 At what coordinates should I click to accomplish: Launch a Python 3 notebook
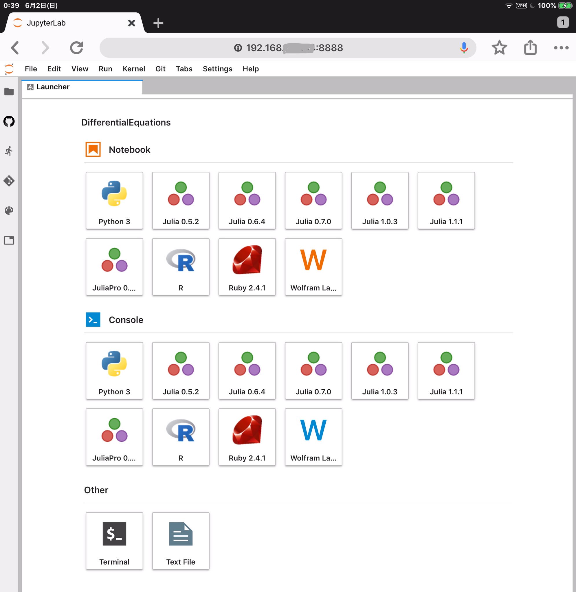pos(114,201)
